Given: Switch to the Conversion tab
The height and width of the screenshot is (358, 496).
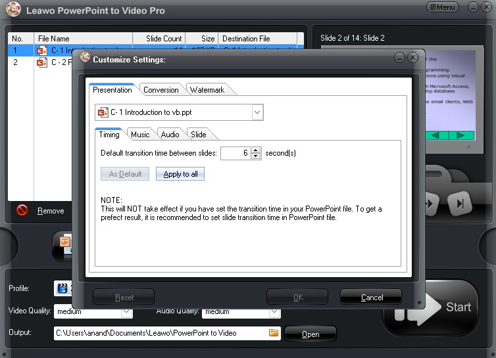Looking at the screenshot, I should point(161,90).
